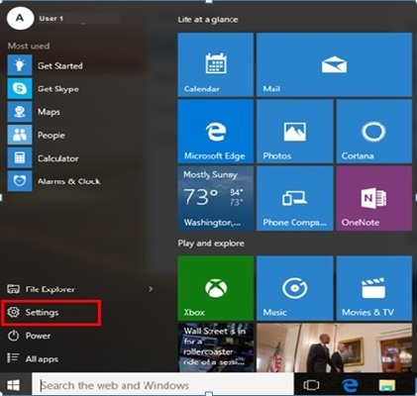Launch the Calculator app icon

[x=20, y=157]
